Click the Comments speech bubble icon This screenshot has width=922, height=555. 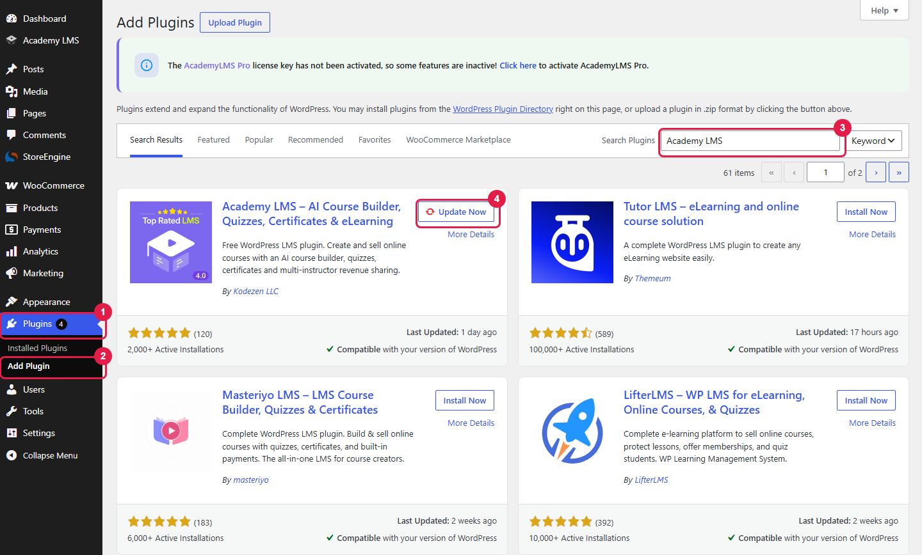[x=12, y=135]
